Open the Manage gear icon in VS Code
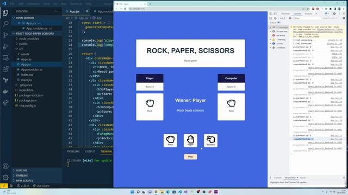 (x=5, y=177)
